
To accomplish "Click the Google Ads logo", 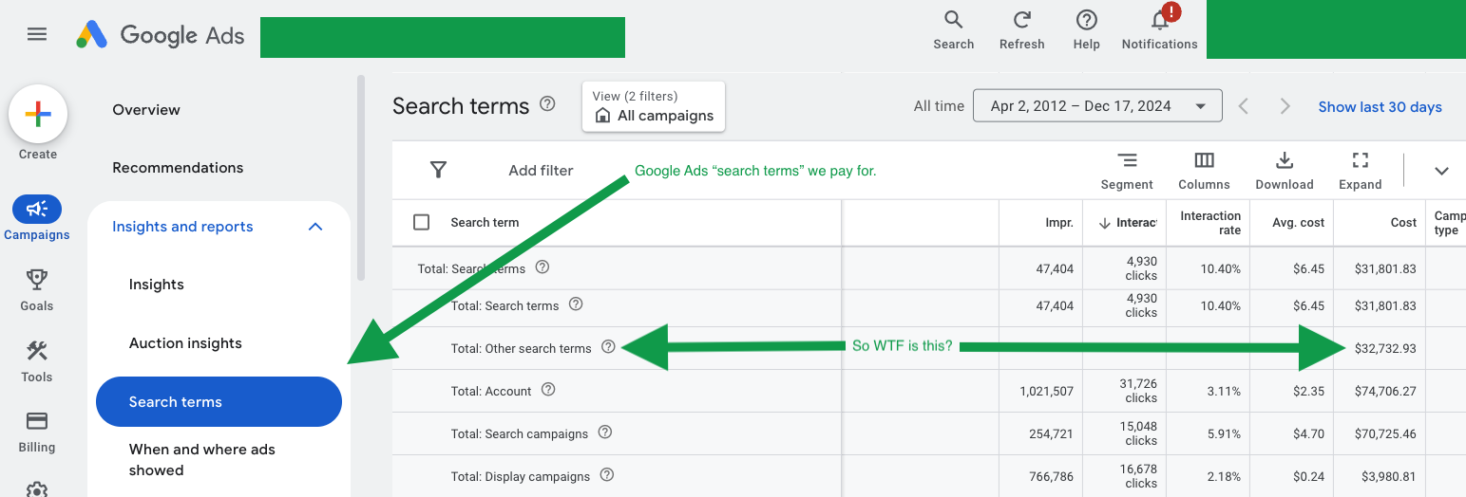I will click(161, 35).
